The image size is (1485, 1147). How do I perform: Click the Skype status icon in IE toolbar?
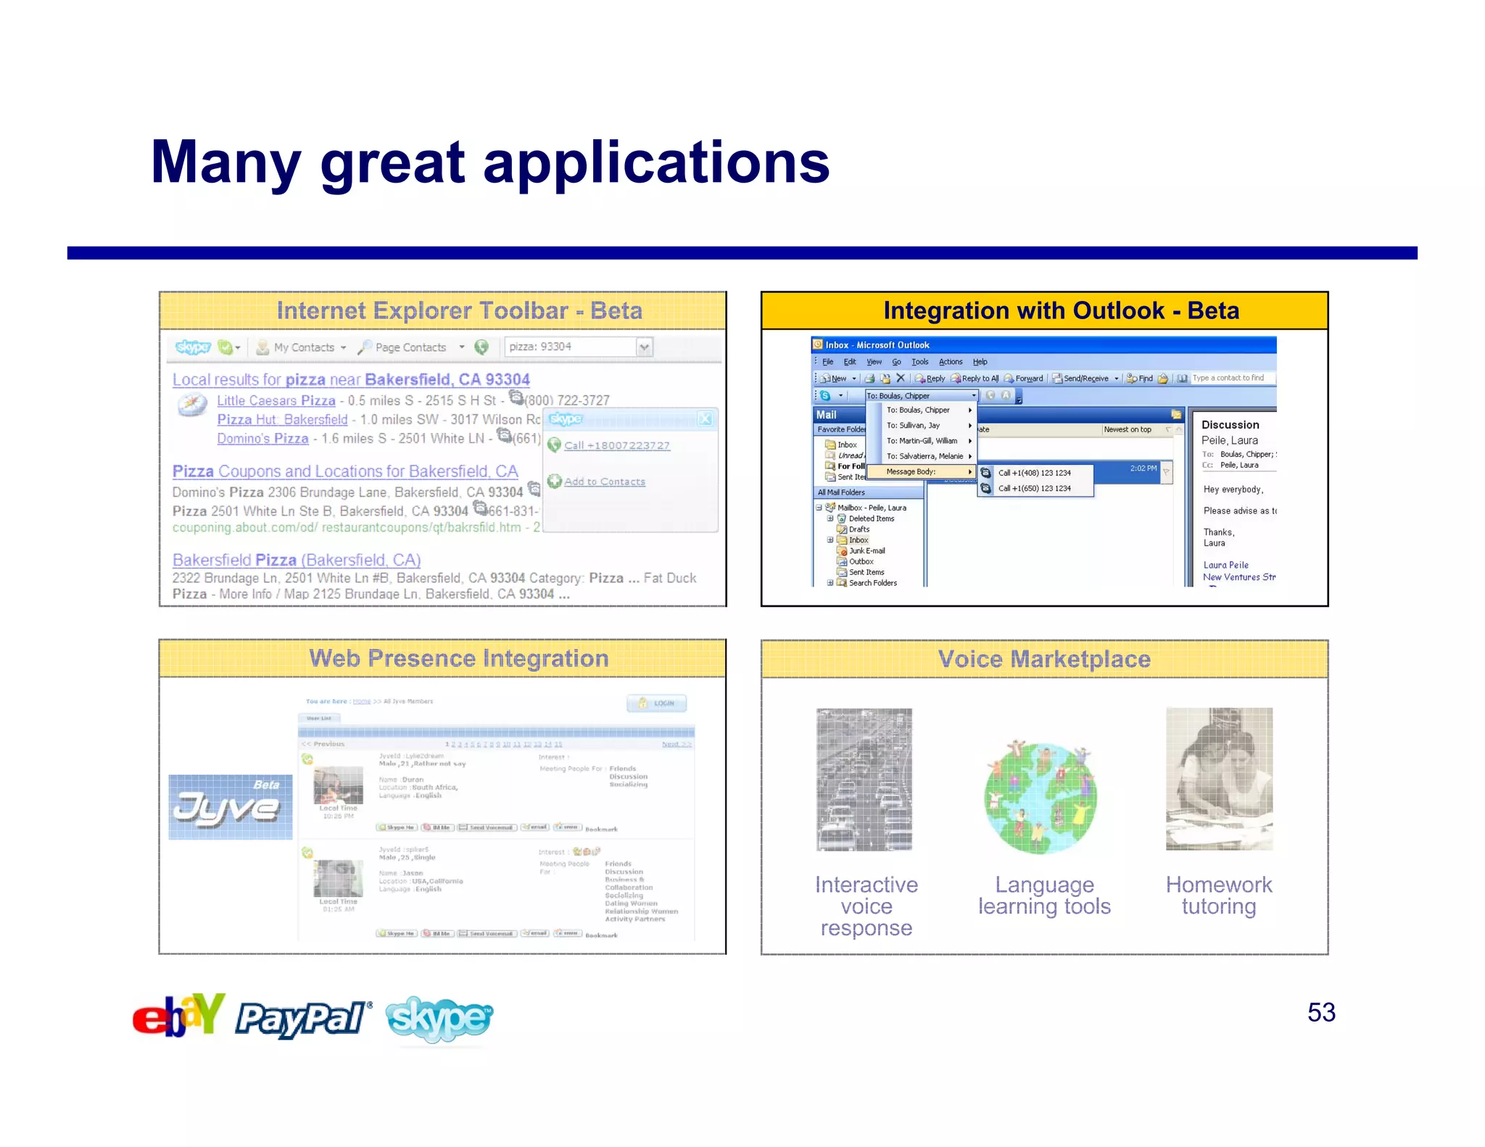click(x=226, y=347)
